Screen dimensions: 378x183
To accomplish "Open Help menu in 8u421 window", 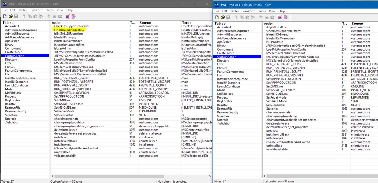I will 69,10.
